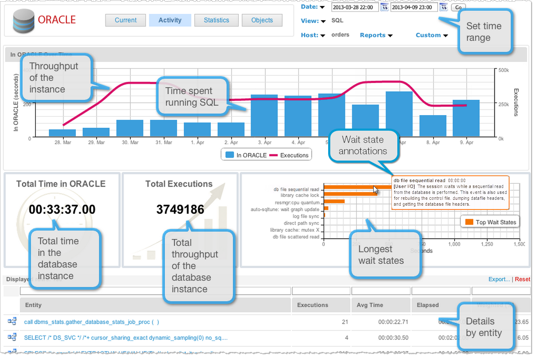Click the 9. Apr bar in chart
This screenshot has height=357, width=534.
point(466,118)
